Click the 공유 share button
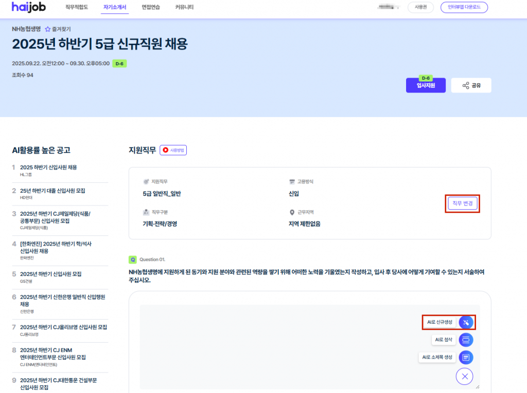527x393 pixels. click(x=471, y=86)
